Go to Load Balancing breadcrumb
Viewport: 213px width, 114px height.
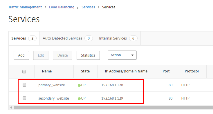pos(62,7)
